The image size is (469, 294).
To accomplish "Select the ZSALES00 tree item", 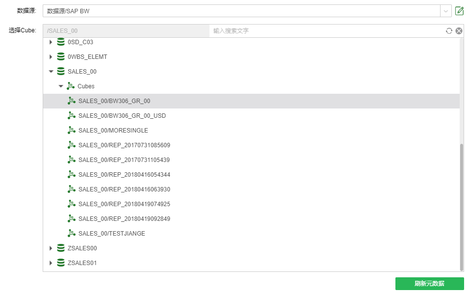I will pyautogui.click(x=82, y=248).
